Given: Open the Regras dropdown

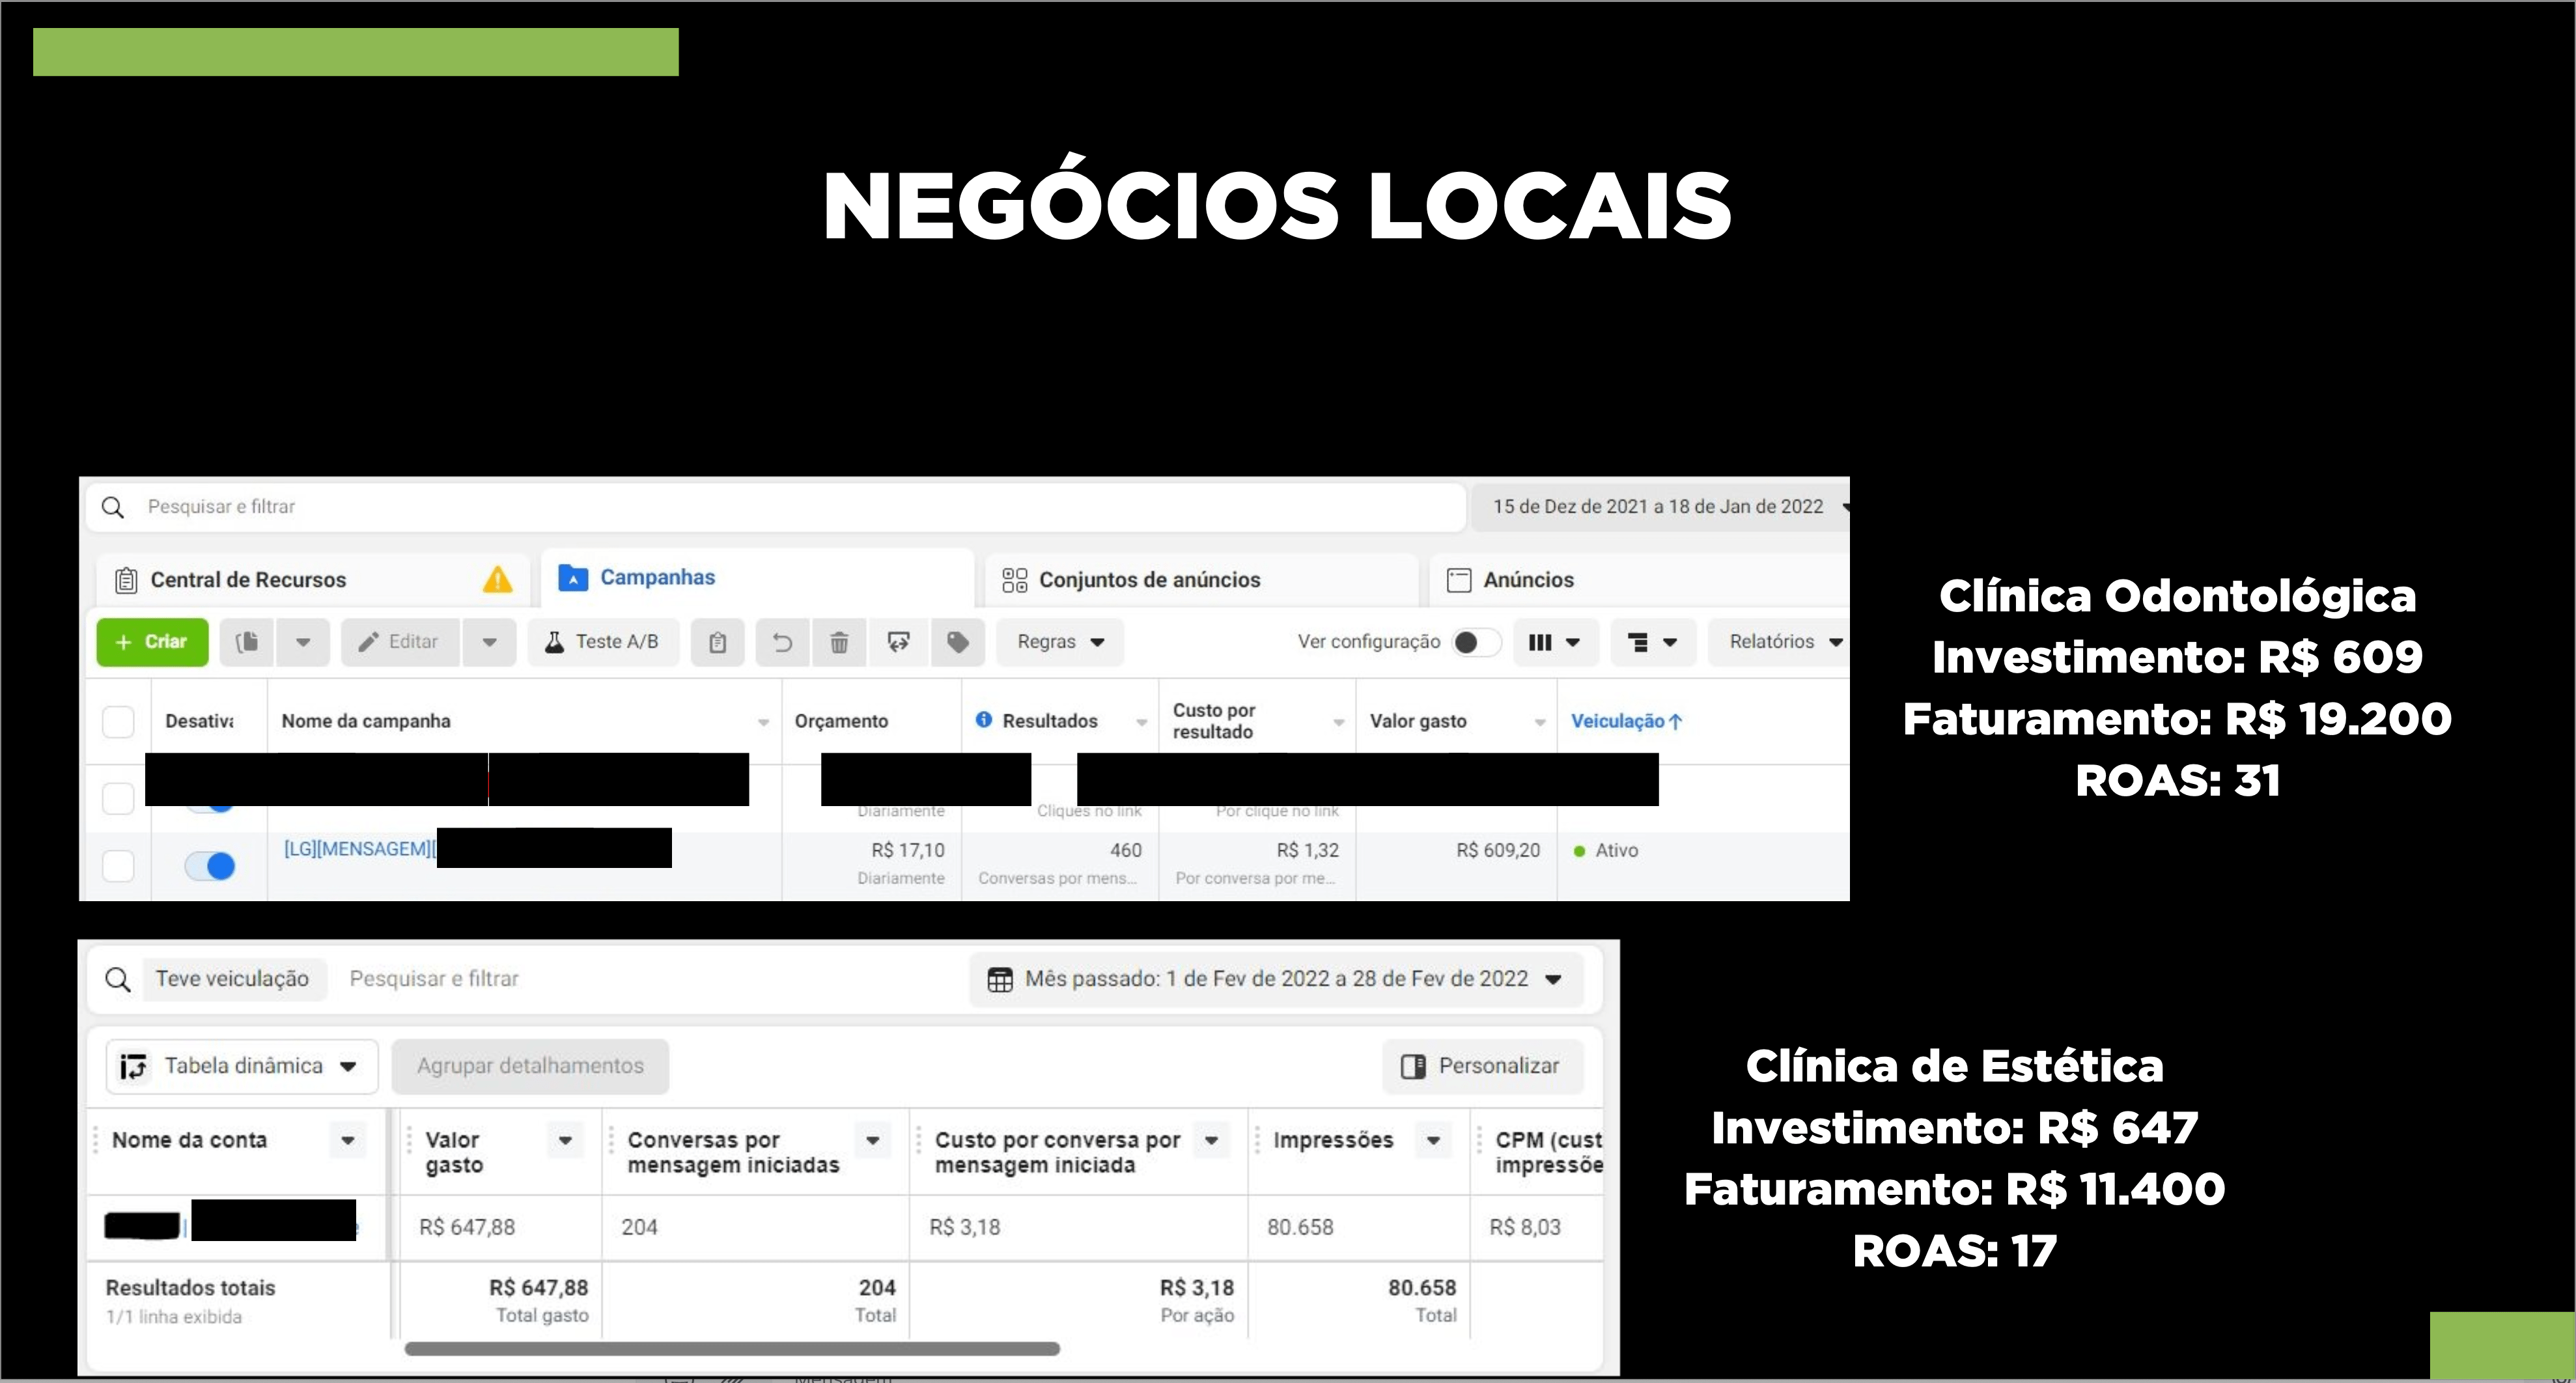Looking at the screenshot, I should (1060, 642).
